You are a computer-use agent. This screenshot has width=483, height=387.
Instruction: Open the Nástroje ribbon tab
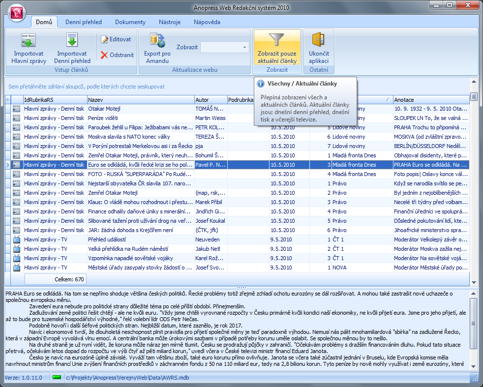click(x=170, y=22)
